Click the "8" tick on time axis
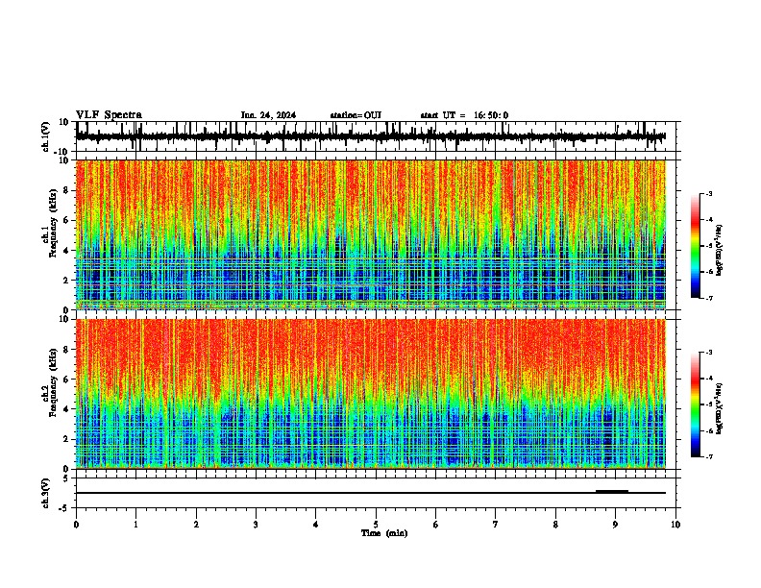The image size is (761, 588). coord(555,525)
